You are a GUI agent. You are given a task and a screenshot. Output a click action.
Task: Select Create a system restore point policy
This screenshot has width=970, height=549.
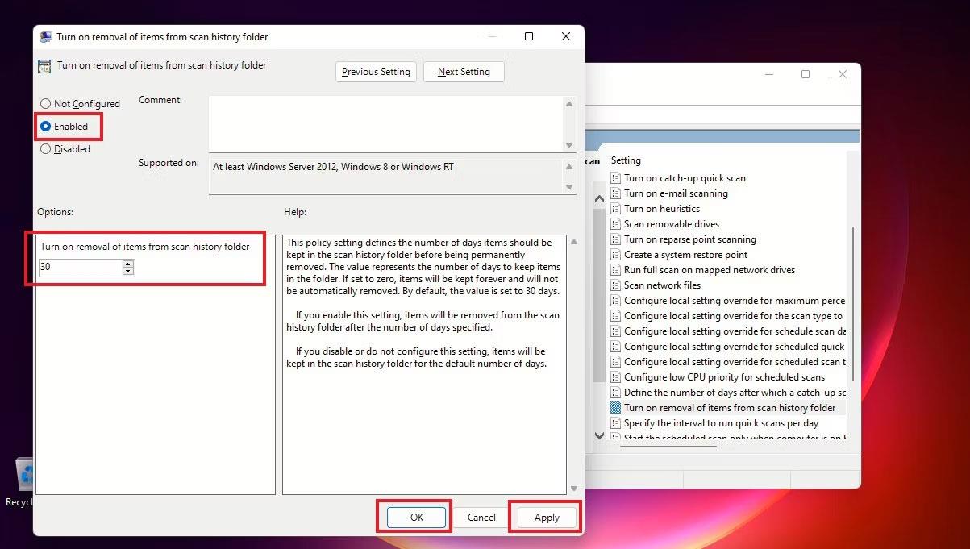[x=686, y=255]
